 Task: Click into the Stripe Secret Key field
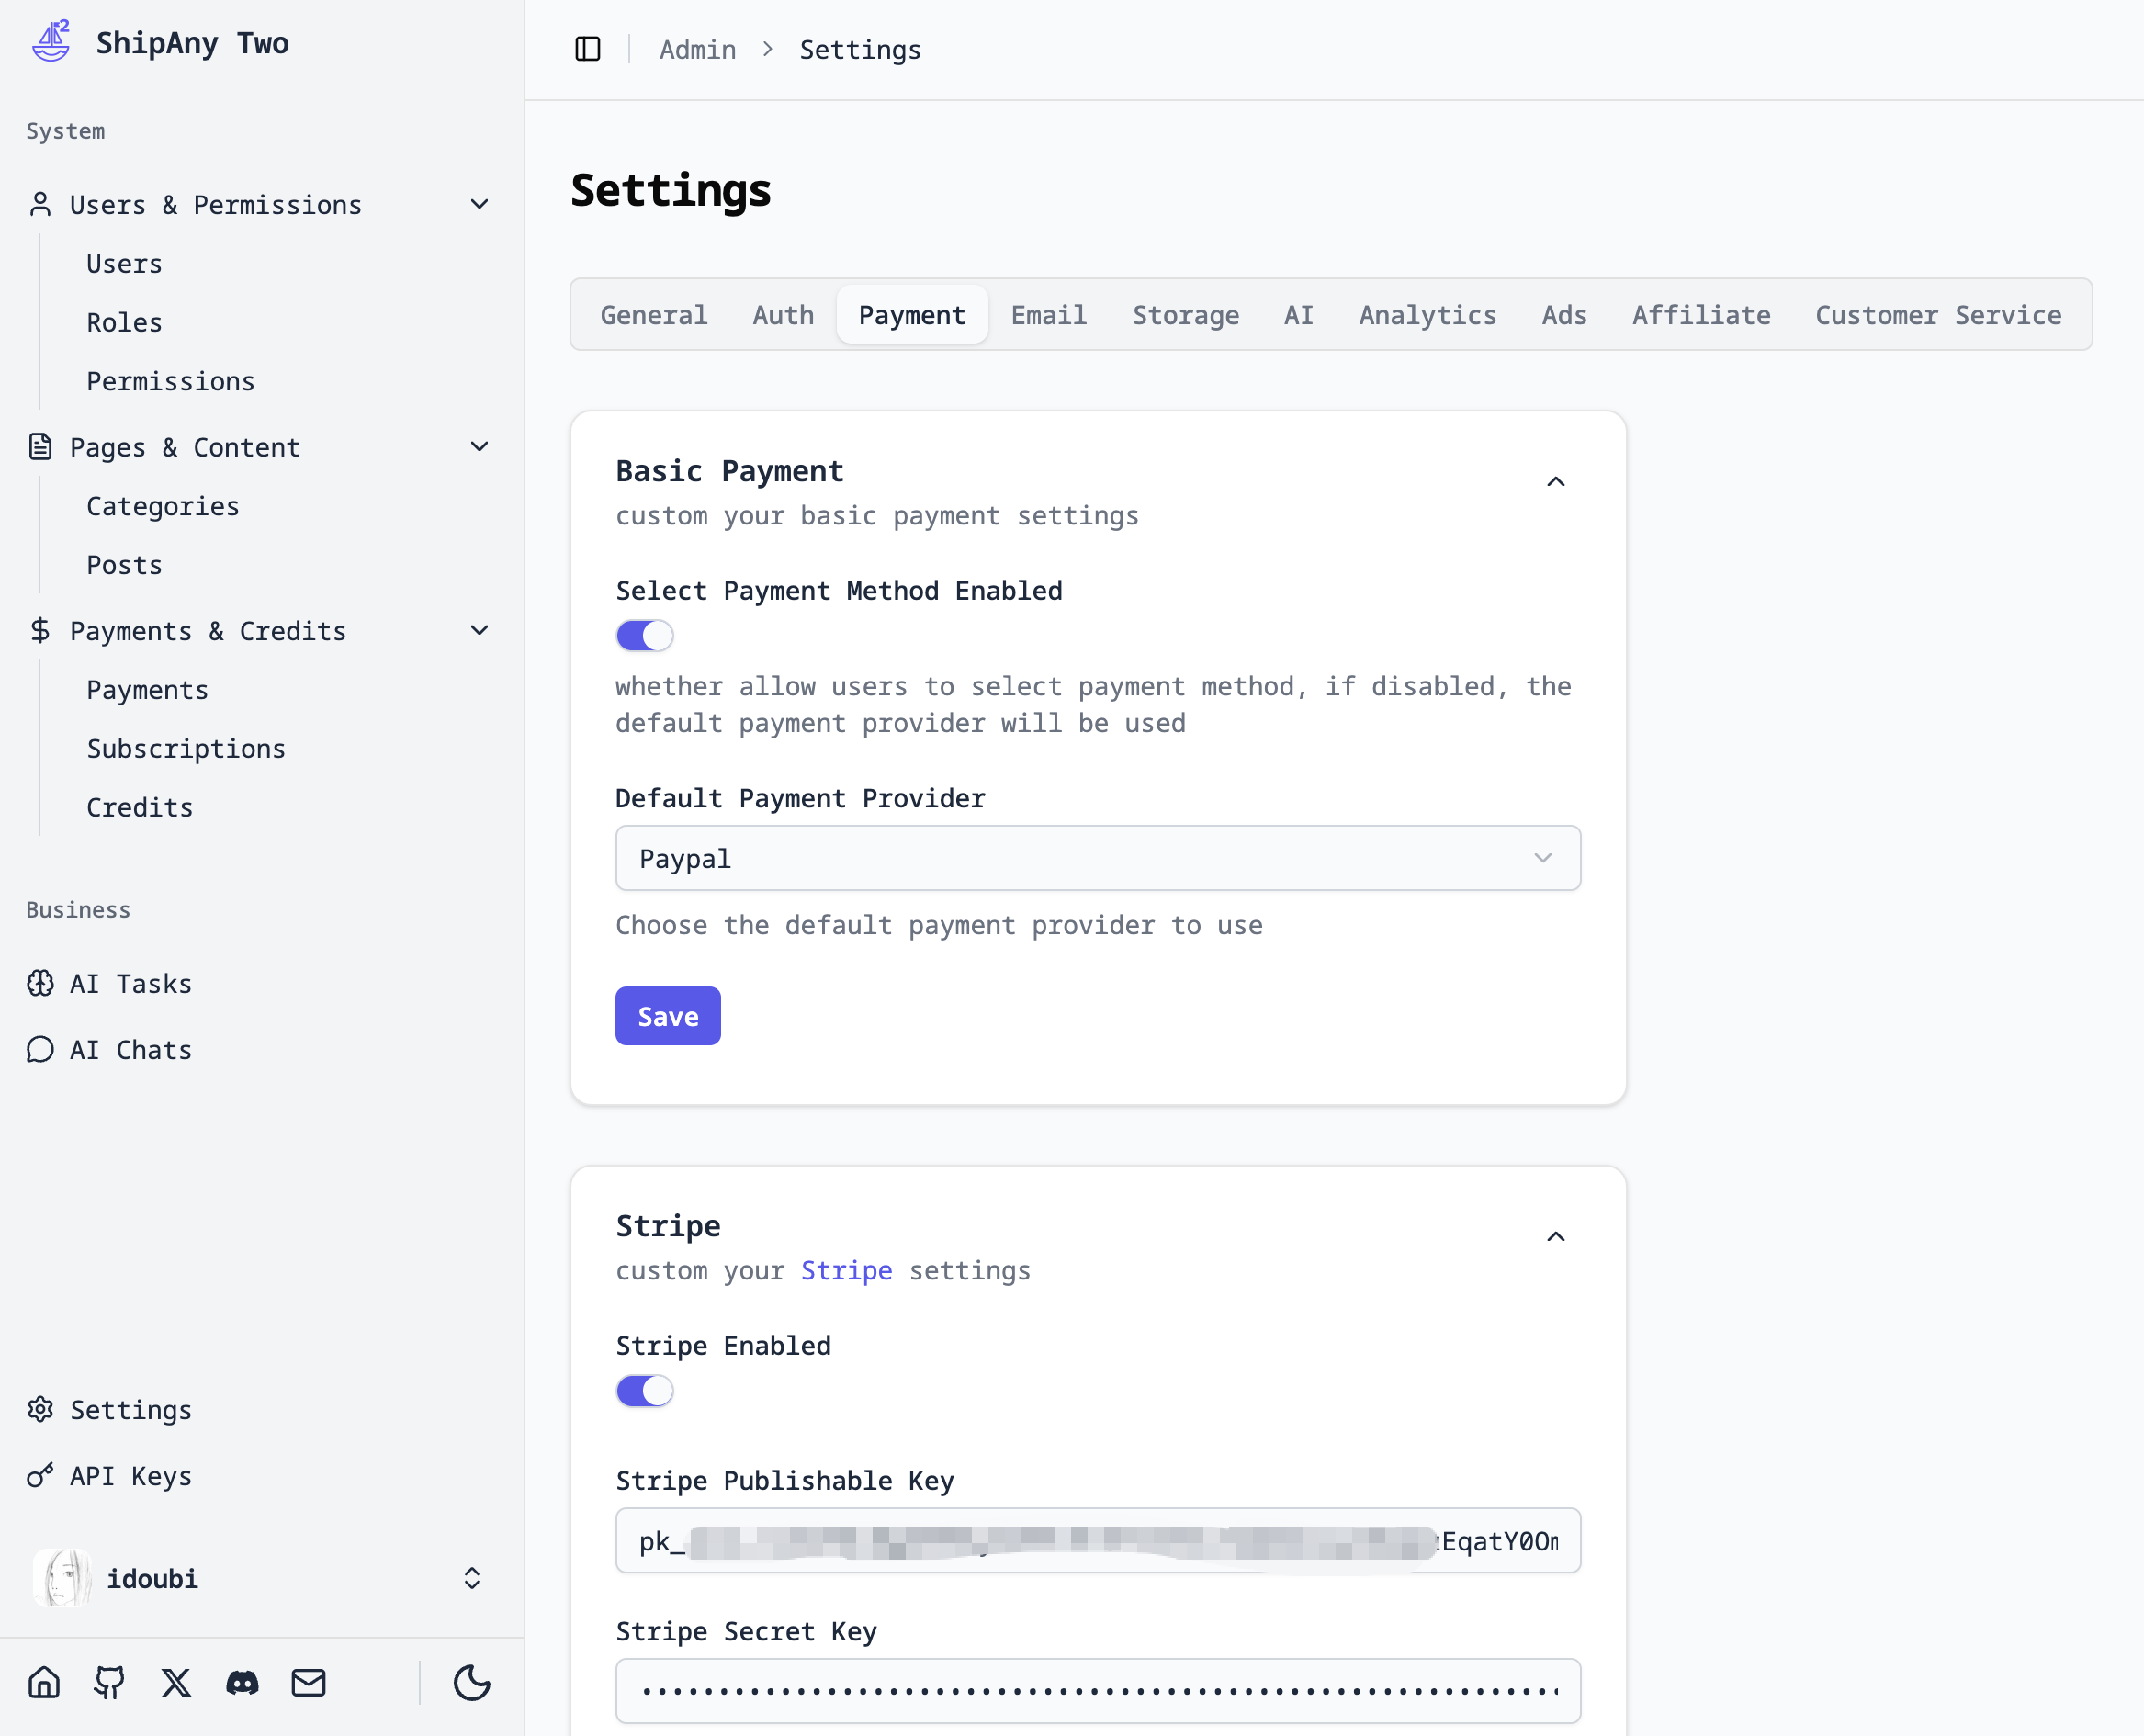point(1097,1691)
